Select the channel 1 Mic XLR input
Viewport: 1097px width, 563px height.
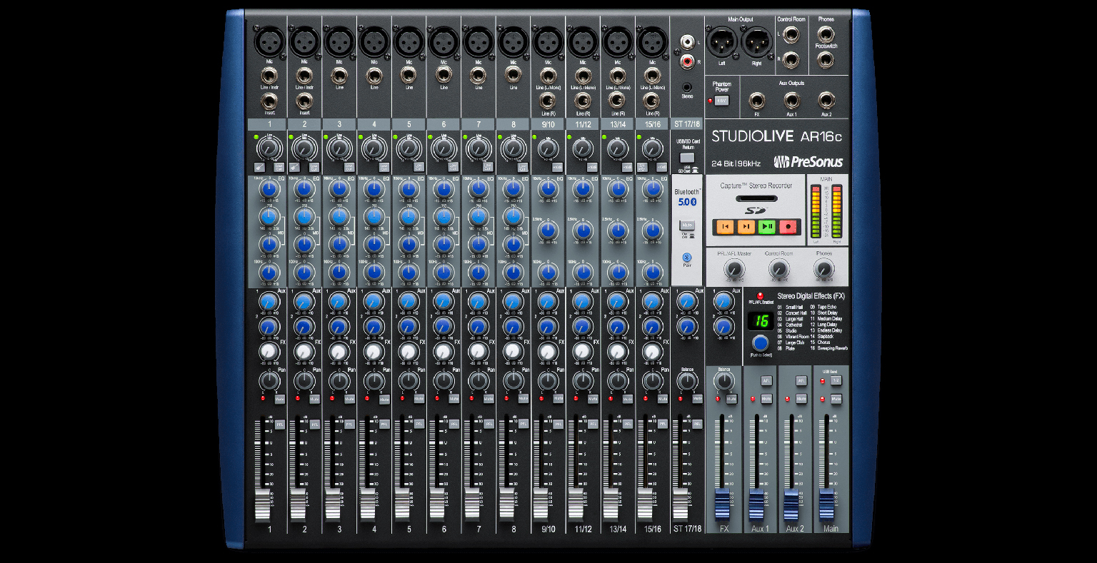269,42
